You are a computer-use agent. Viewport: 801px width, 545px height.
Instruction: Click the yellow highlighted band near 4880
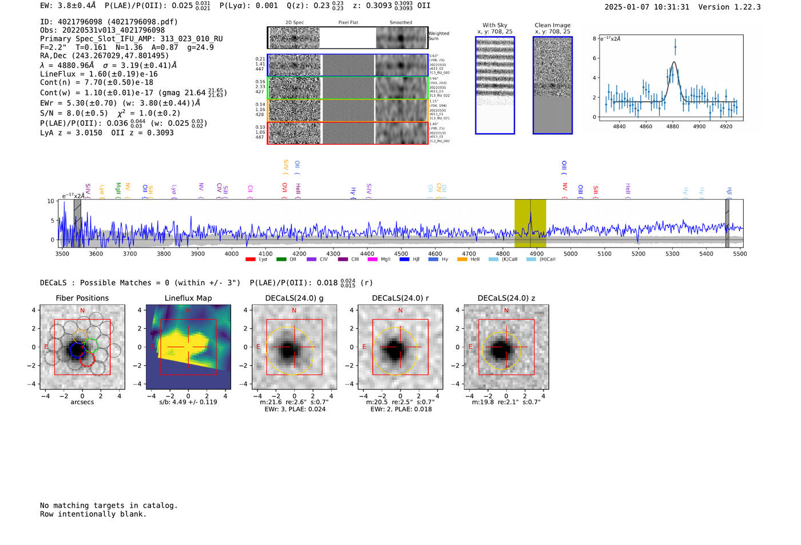530,224
